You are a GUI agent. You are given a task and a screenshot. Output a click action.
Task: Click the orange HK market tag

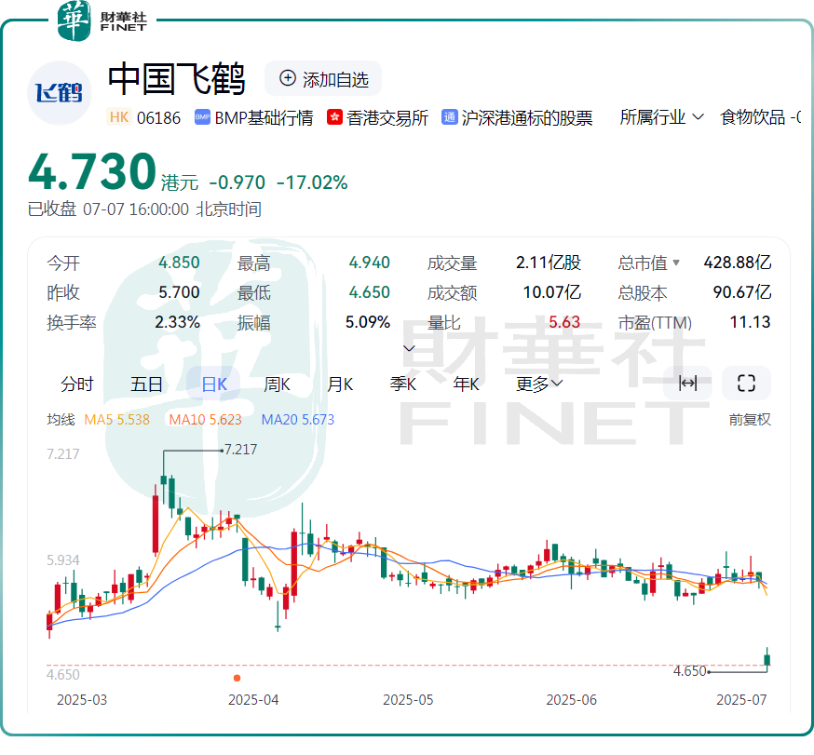tap(119, 117)
